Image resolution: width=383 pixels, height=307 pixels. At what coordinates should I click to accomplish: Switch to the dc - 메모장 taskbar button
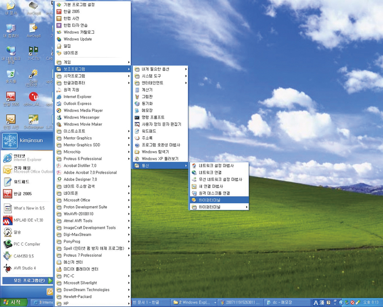(287, 302)
